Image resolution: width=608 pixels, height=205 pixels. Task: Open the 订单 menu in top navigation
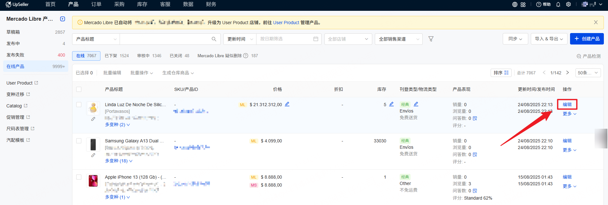click(96, 4)
